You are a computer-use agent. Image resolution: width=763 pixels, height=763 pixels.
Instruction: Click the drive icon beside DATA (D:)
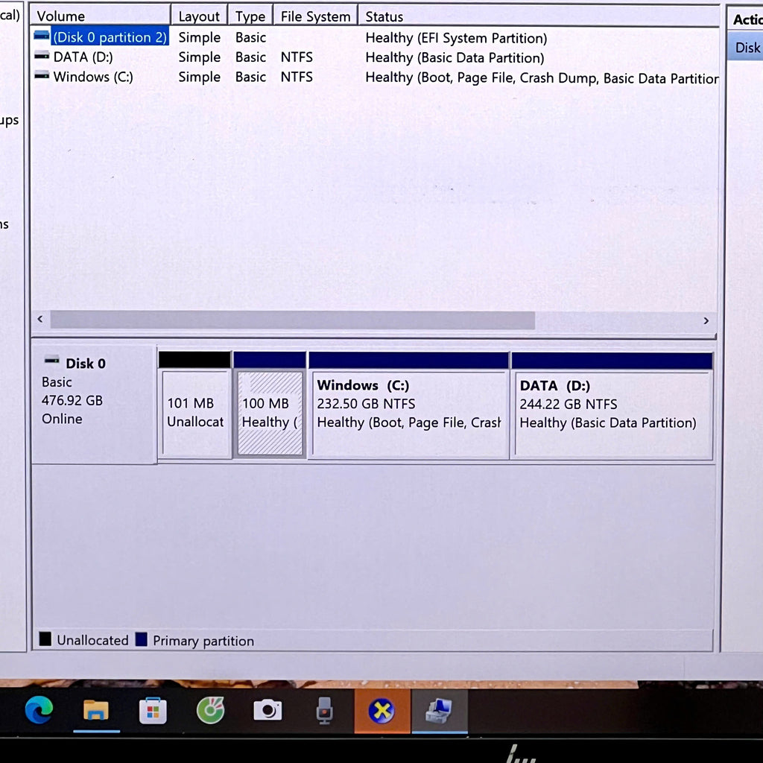(x=42, y=55)
